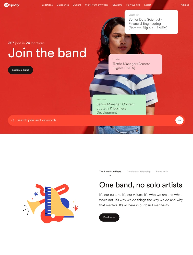This screenshot has width=193, height=255.
Task: Click the Read more button
Action: (x=109, y=218)
